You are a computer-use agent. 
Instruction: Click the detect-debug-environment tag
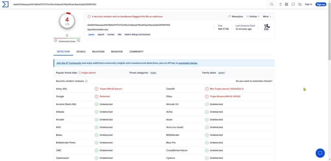pos(138,34)
